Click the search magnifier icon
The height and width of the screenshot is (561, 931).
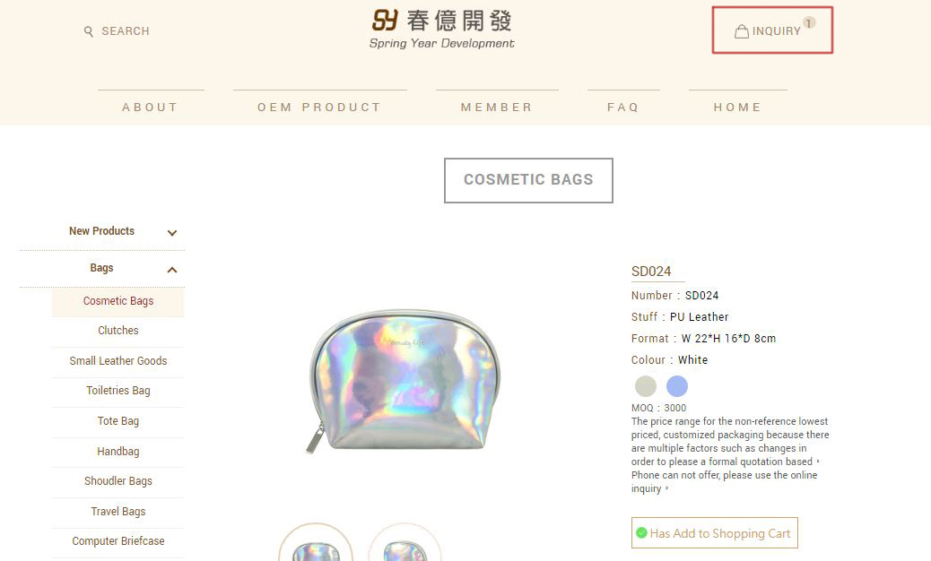89,31
